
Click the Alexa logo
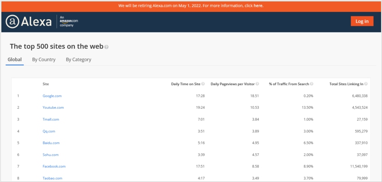29,22
